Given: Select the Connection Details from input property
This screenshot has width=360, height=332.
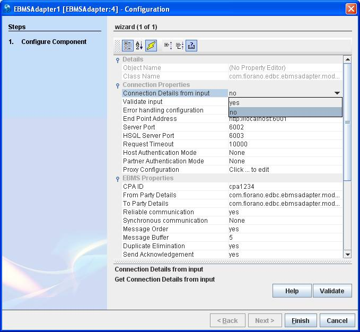Looking at the screenshot, I should tap(175, 93).
